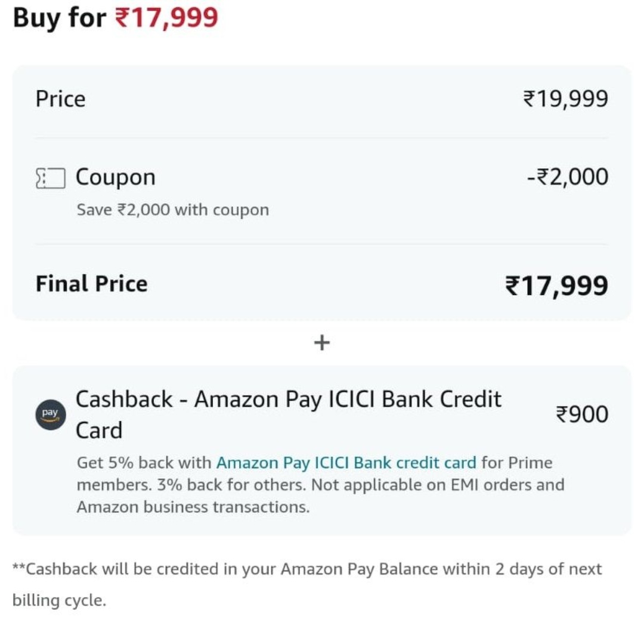Click the "3% back for others" text

pos(233,485)
